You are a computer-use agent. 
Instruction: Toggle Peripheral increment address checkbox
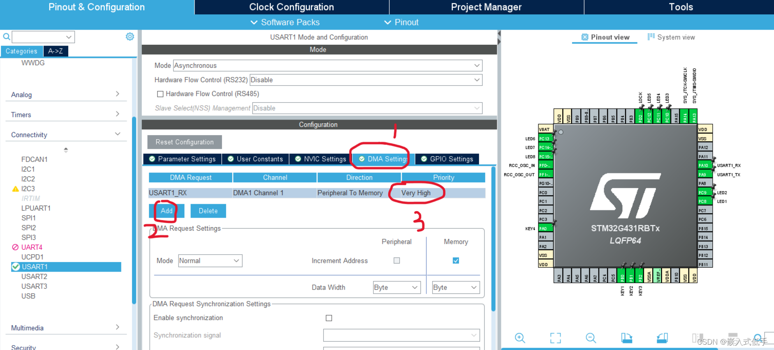[x=397, y=260]
